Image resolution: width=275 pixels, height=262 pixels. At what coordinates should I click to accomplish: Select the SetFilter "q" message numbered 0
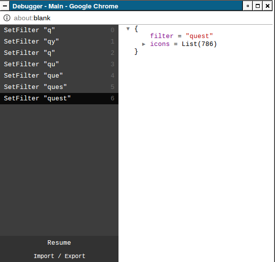click(x=59, y=30)
